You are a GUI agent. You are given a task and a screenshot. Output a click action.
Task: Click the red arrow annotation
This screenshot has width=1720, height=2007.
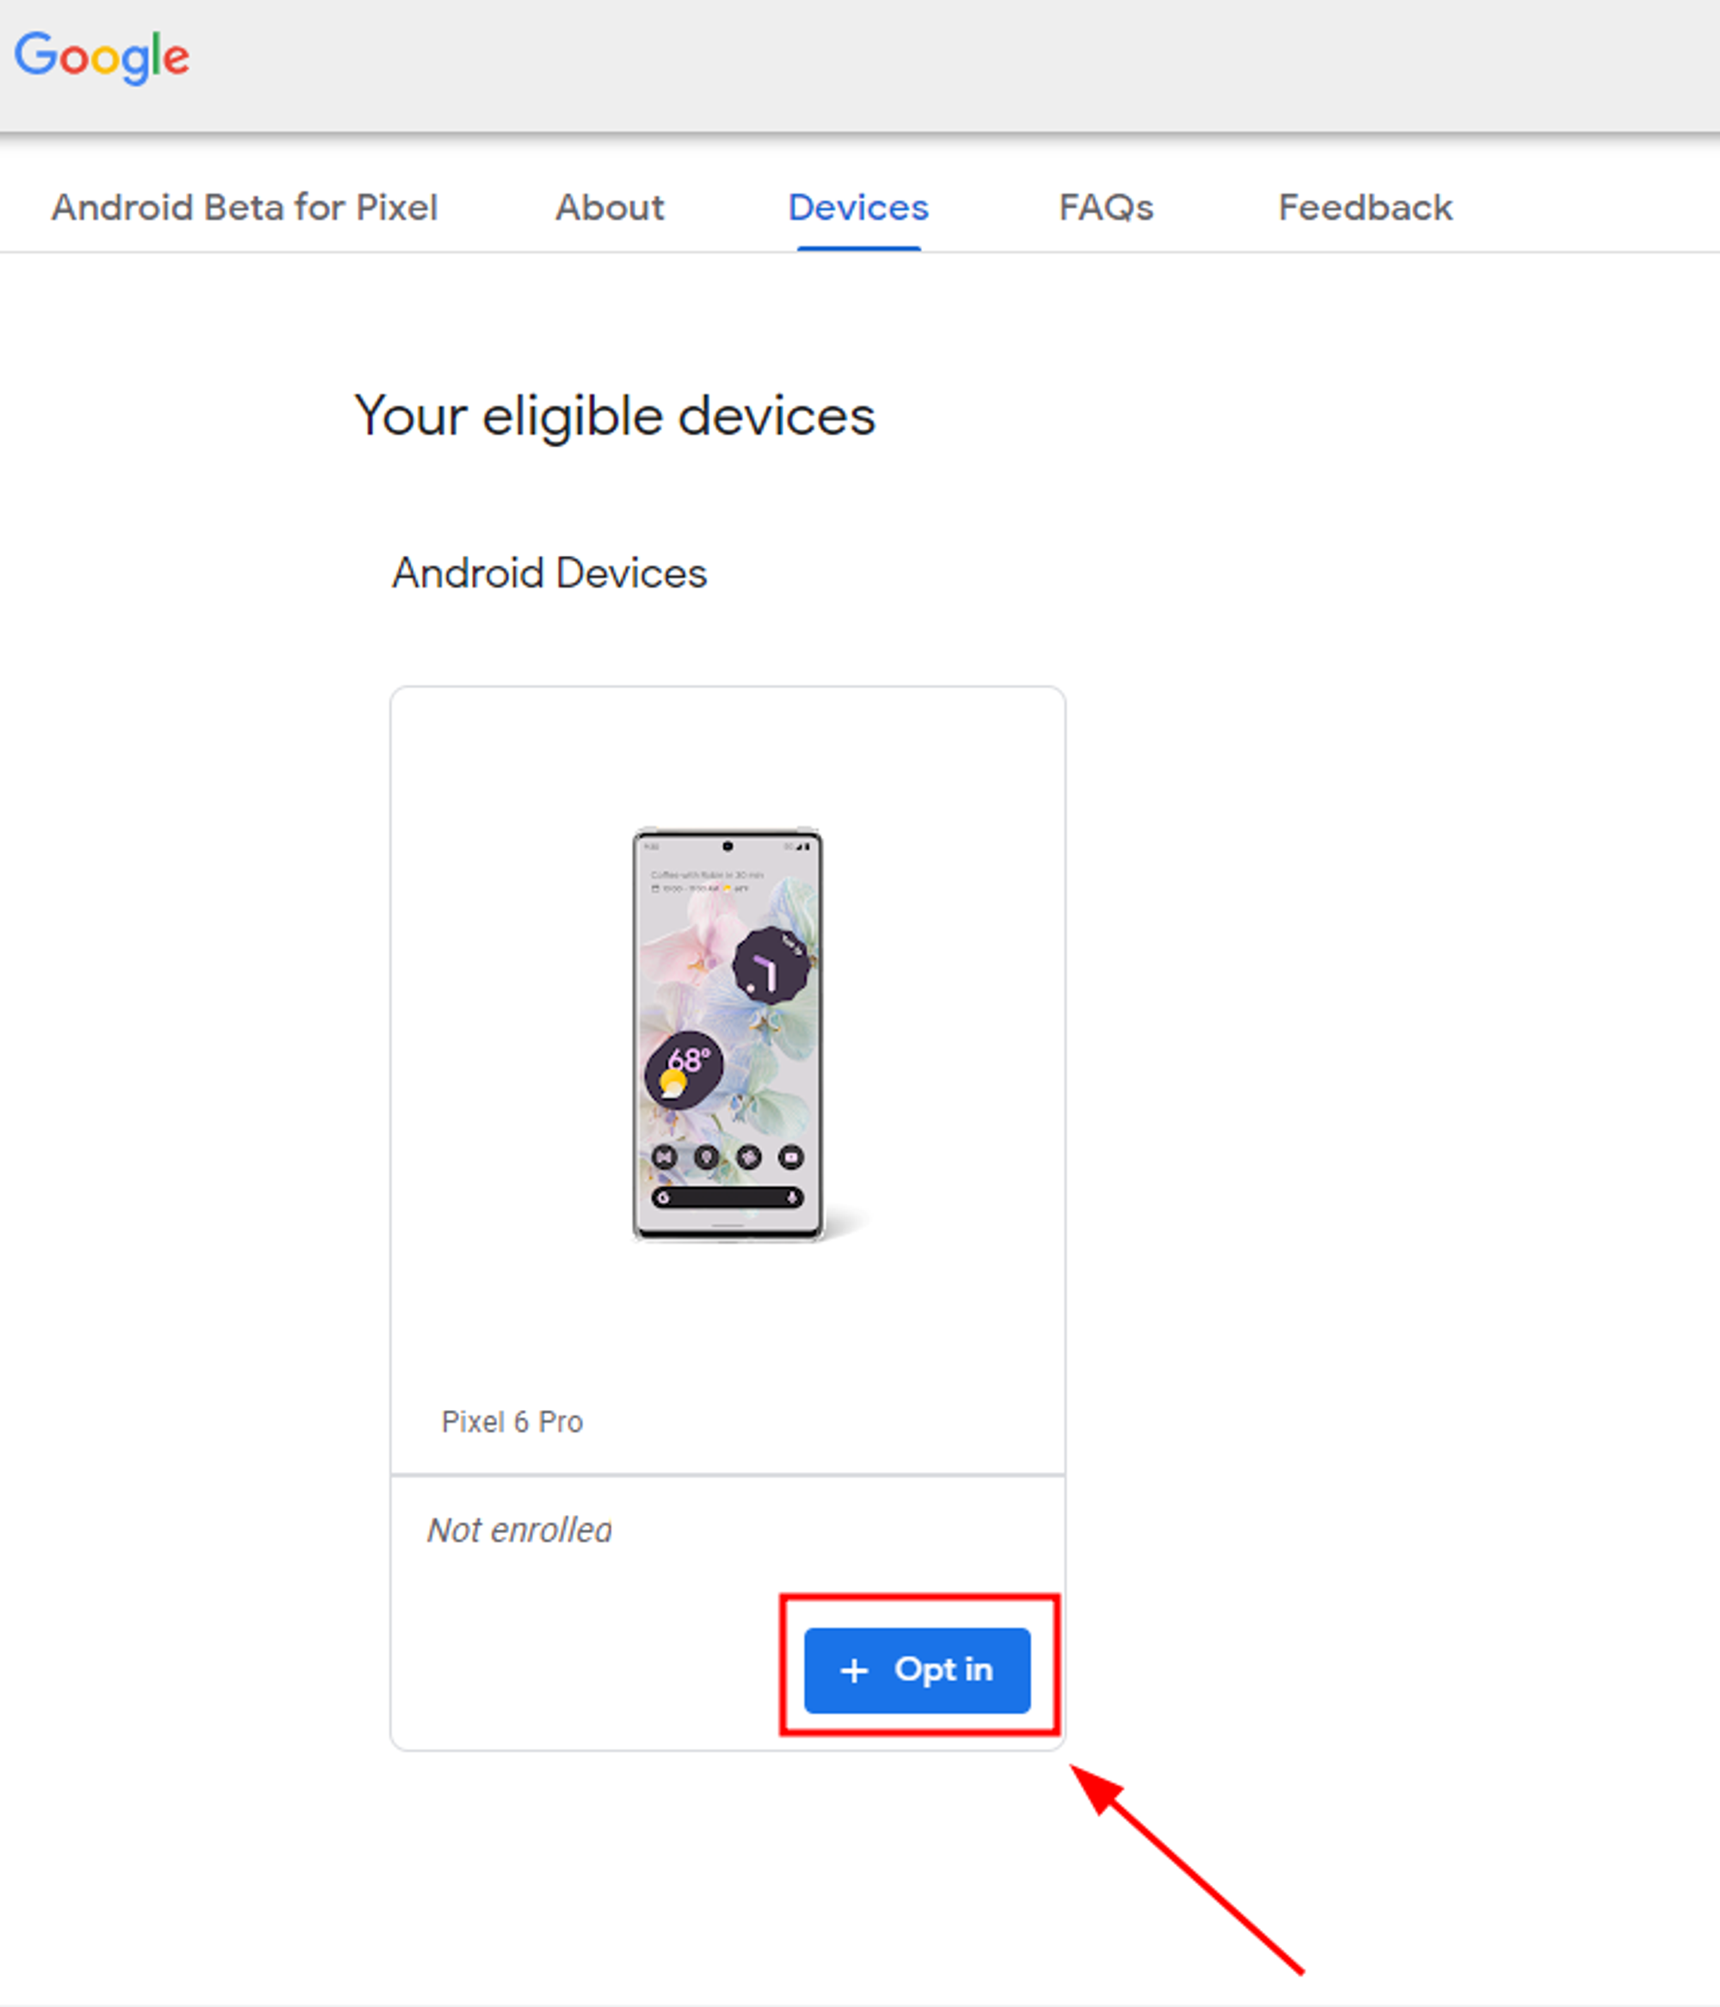pos(1187,1868)
